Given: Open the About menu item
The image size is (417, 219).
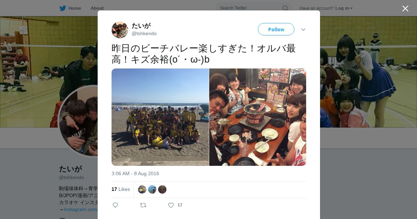Looking at the screenshot, I should [97, 8].
